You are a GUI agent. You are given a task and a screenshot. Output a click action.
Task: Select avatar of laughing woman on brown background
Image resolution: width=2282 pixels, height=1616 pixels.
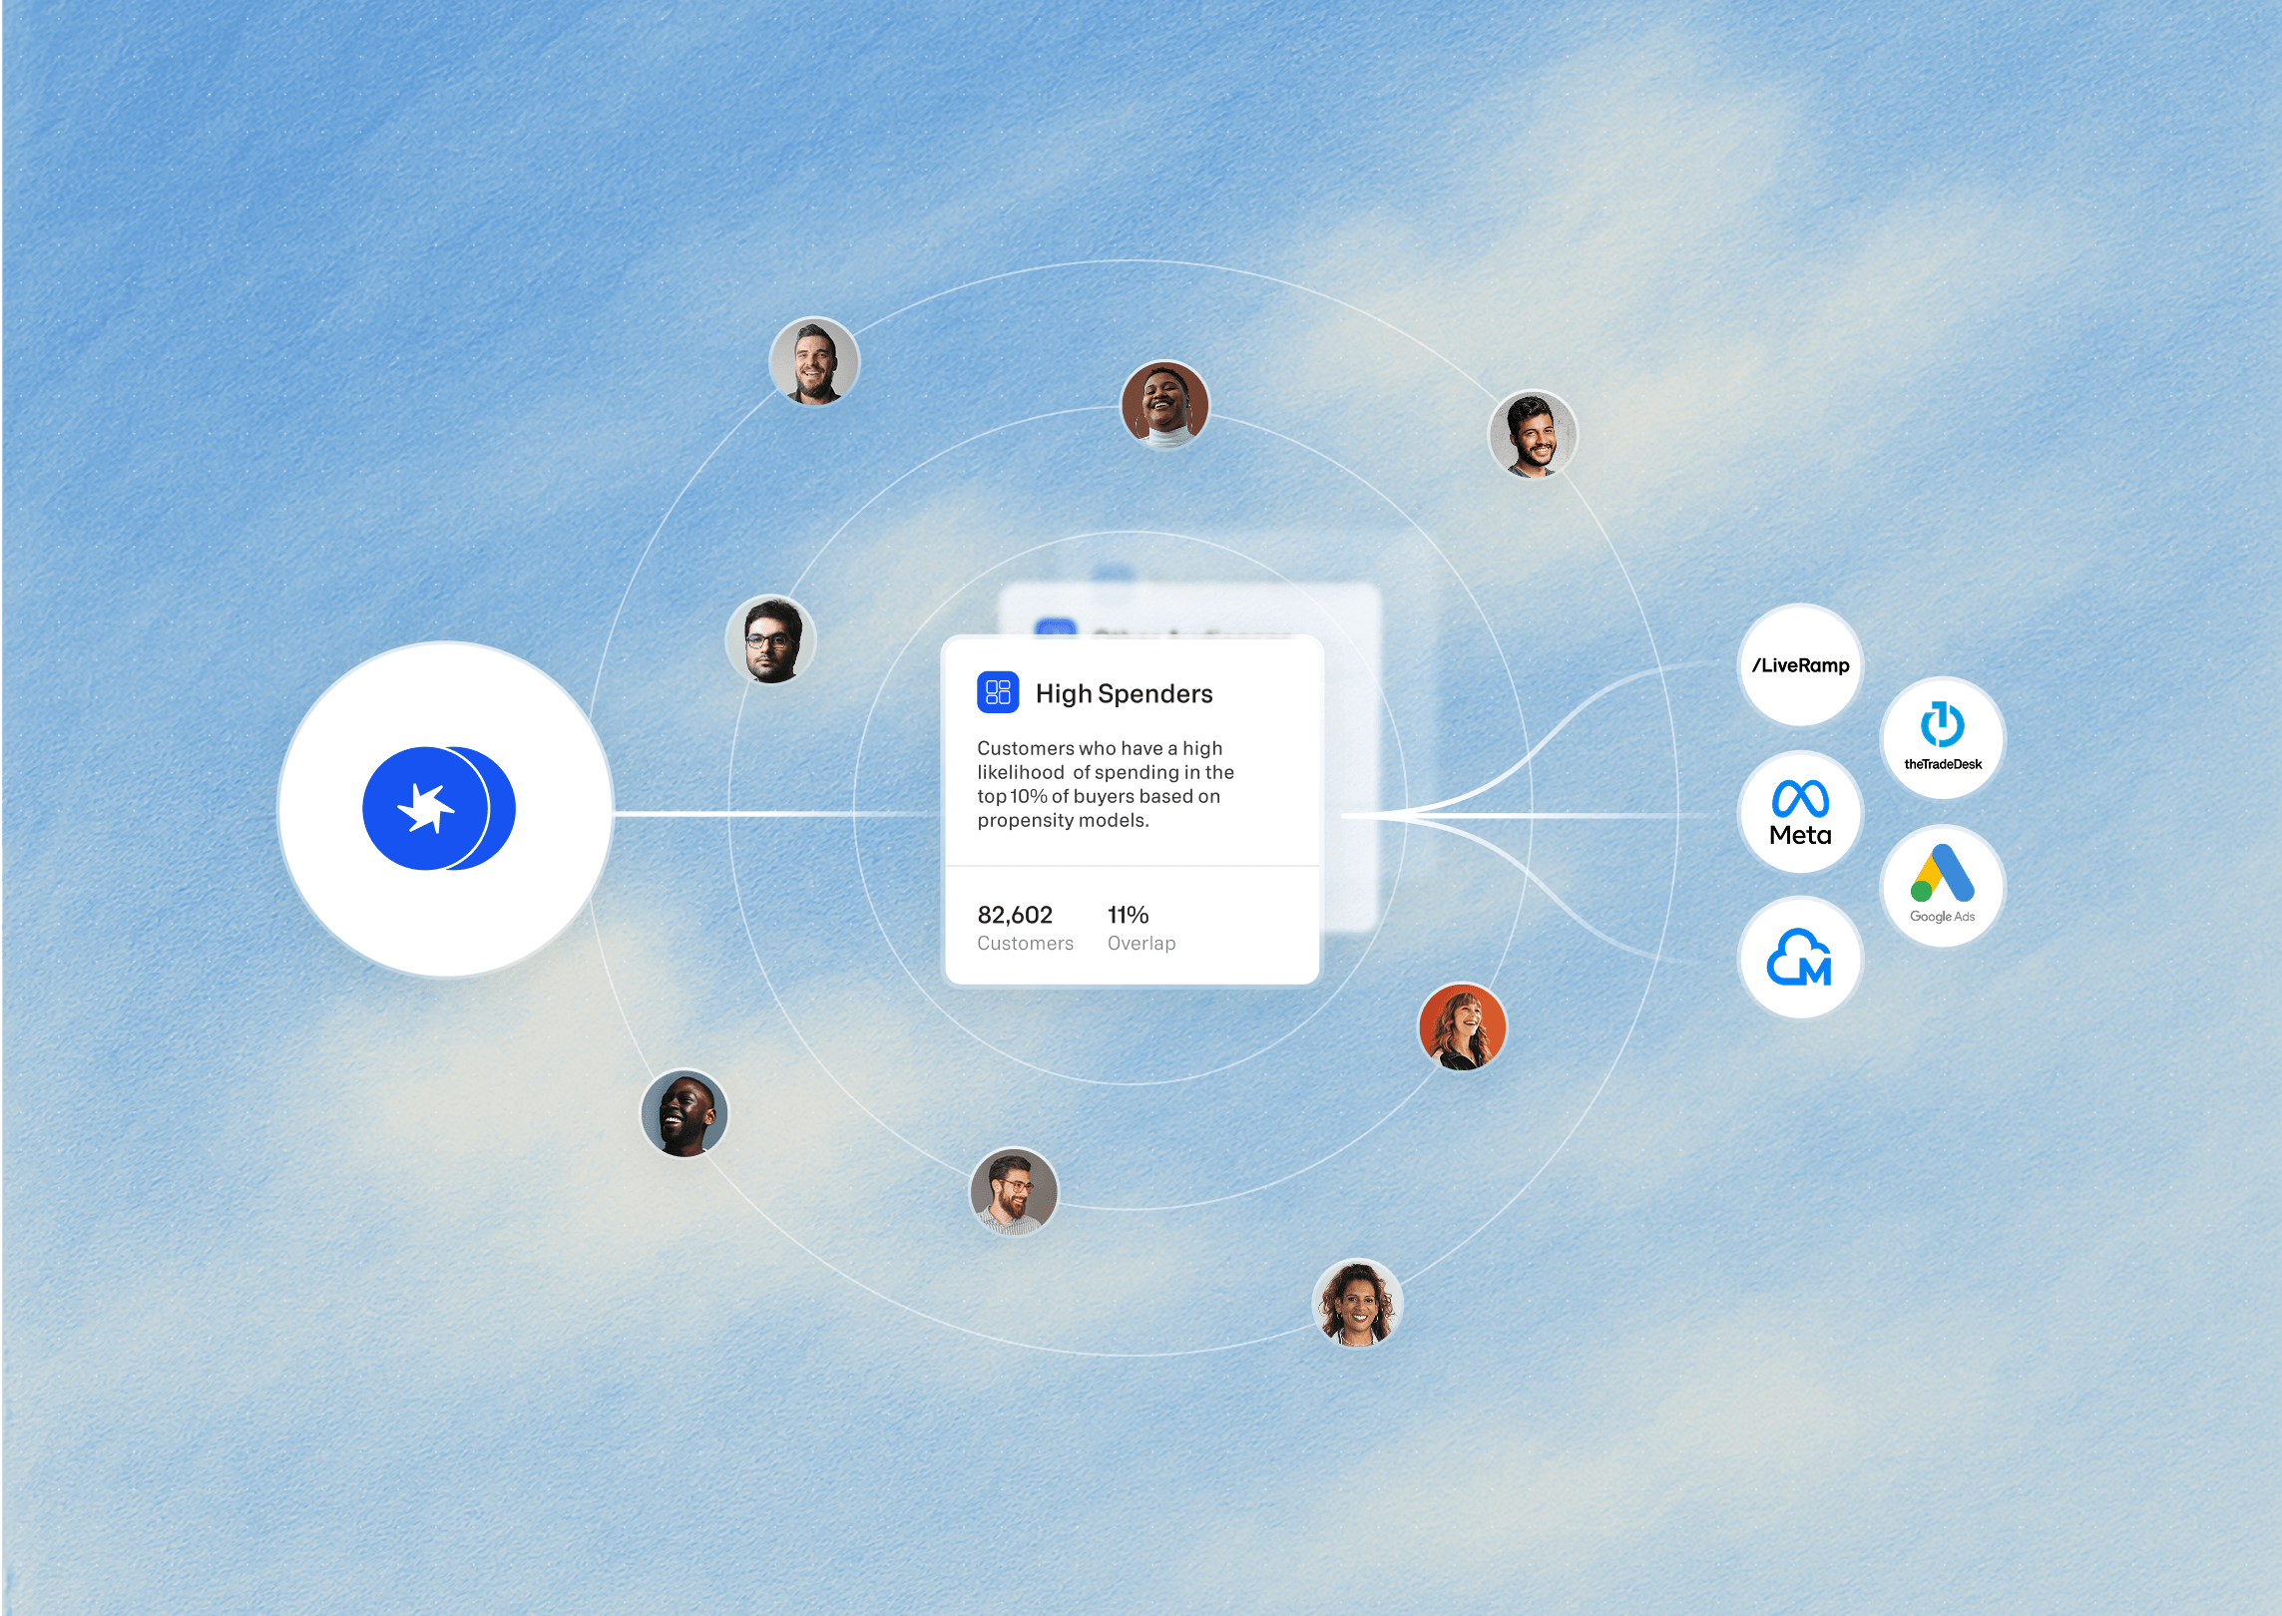pyautogui.click(x=1164, y=404)
